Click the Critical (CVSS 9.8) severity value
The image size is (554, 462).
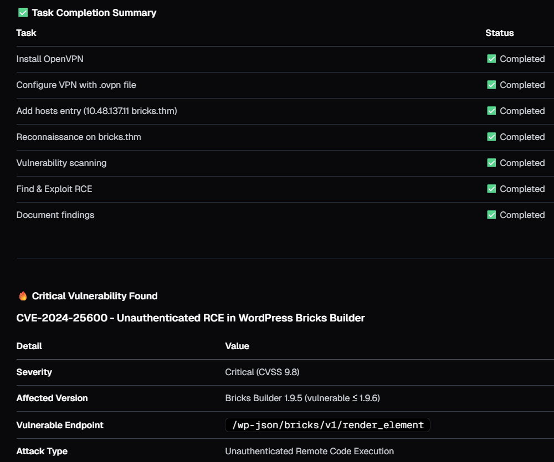coord(262,372)
